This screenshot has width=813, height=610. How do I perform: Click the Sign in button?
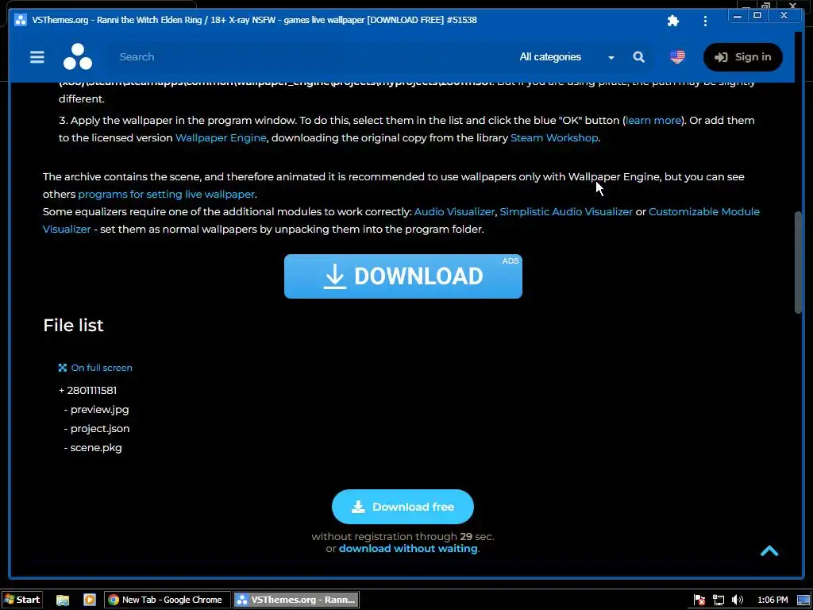pos(742,57)
